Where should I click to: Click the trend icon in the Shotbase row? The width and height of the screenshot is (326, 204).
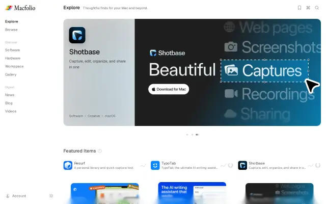pos(310,165)
